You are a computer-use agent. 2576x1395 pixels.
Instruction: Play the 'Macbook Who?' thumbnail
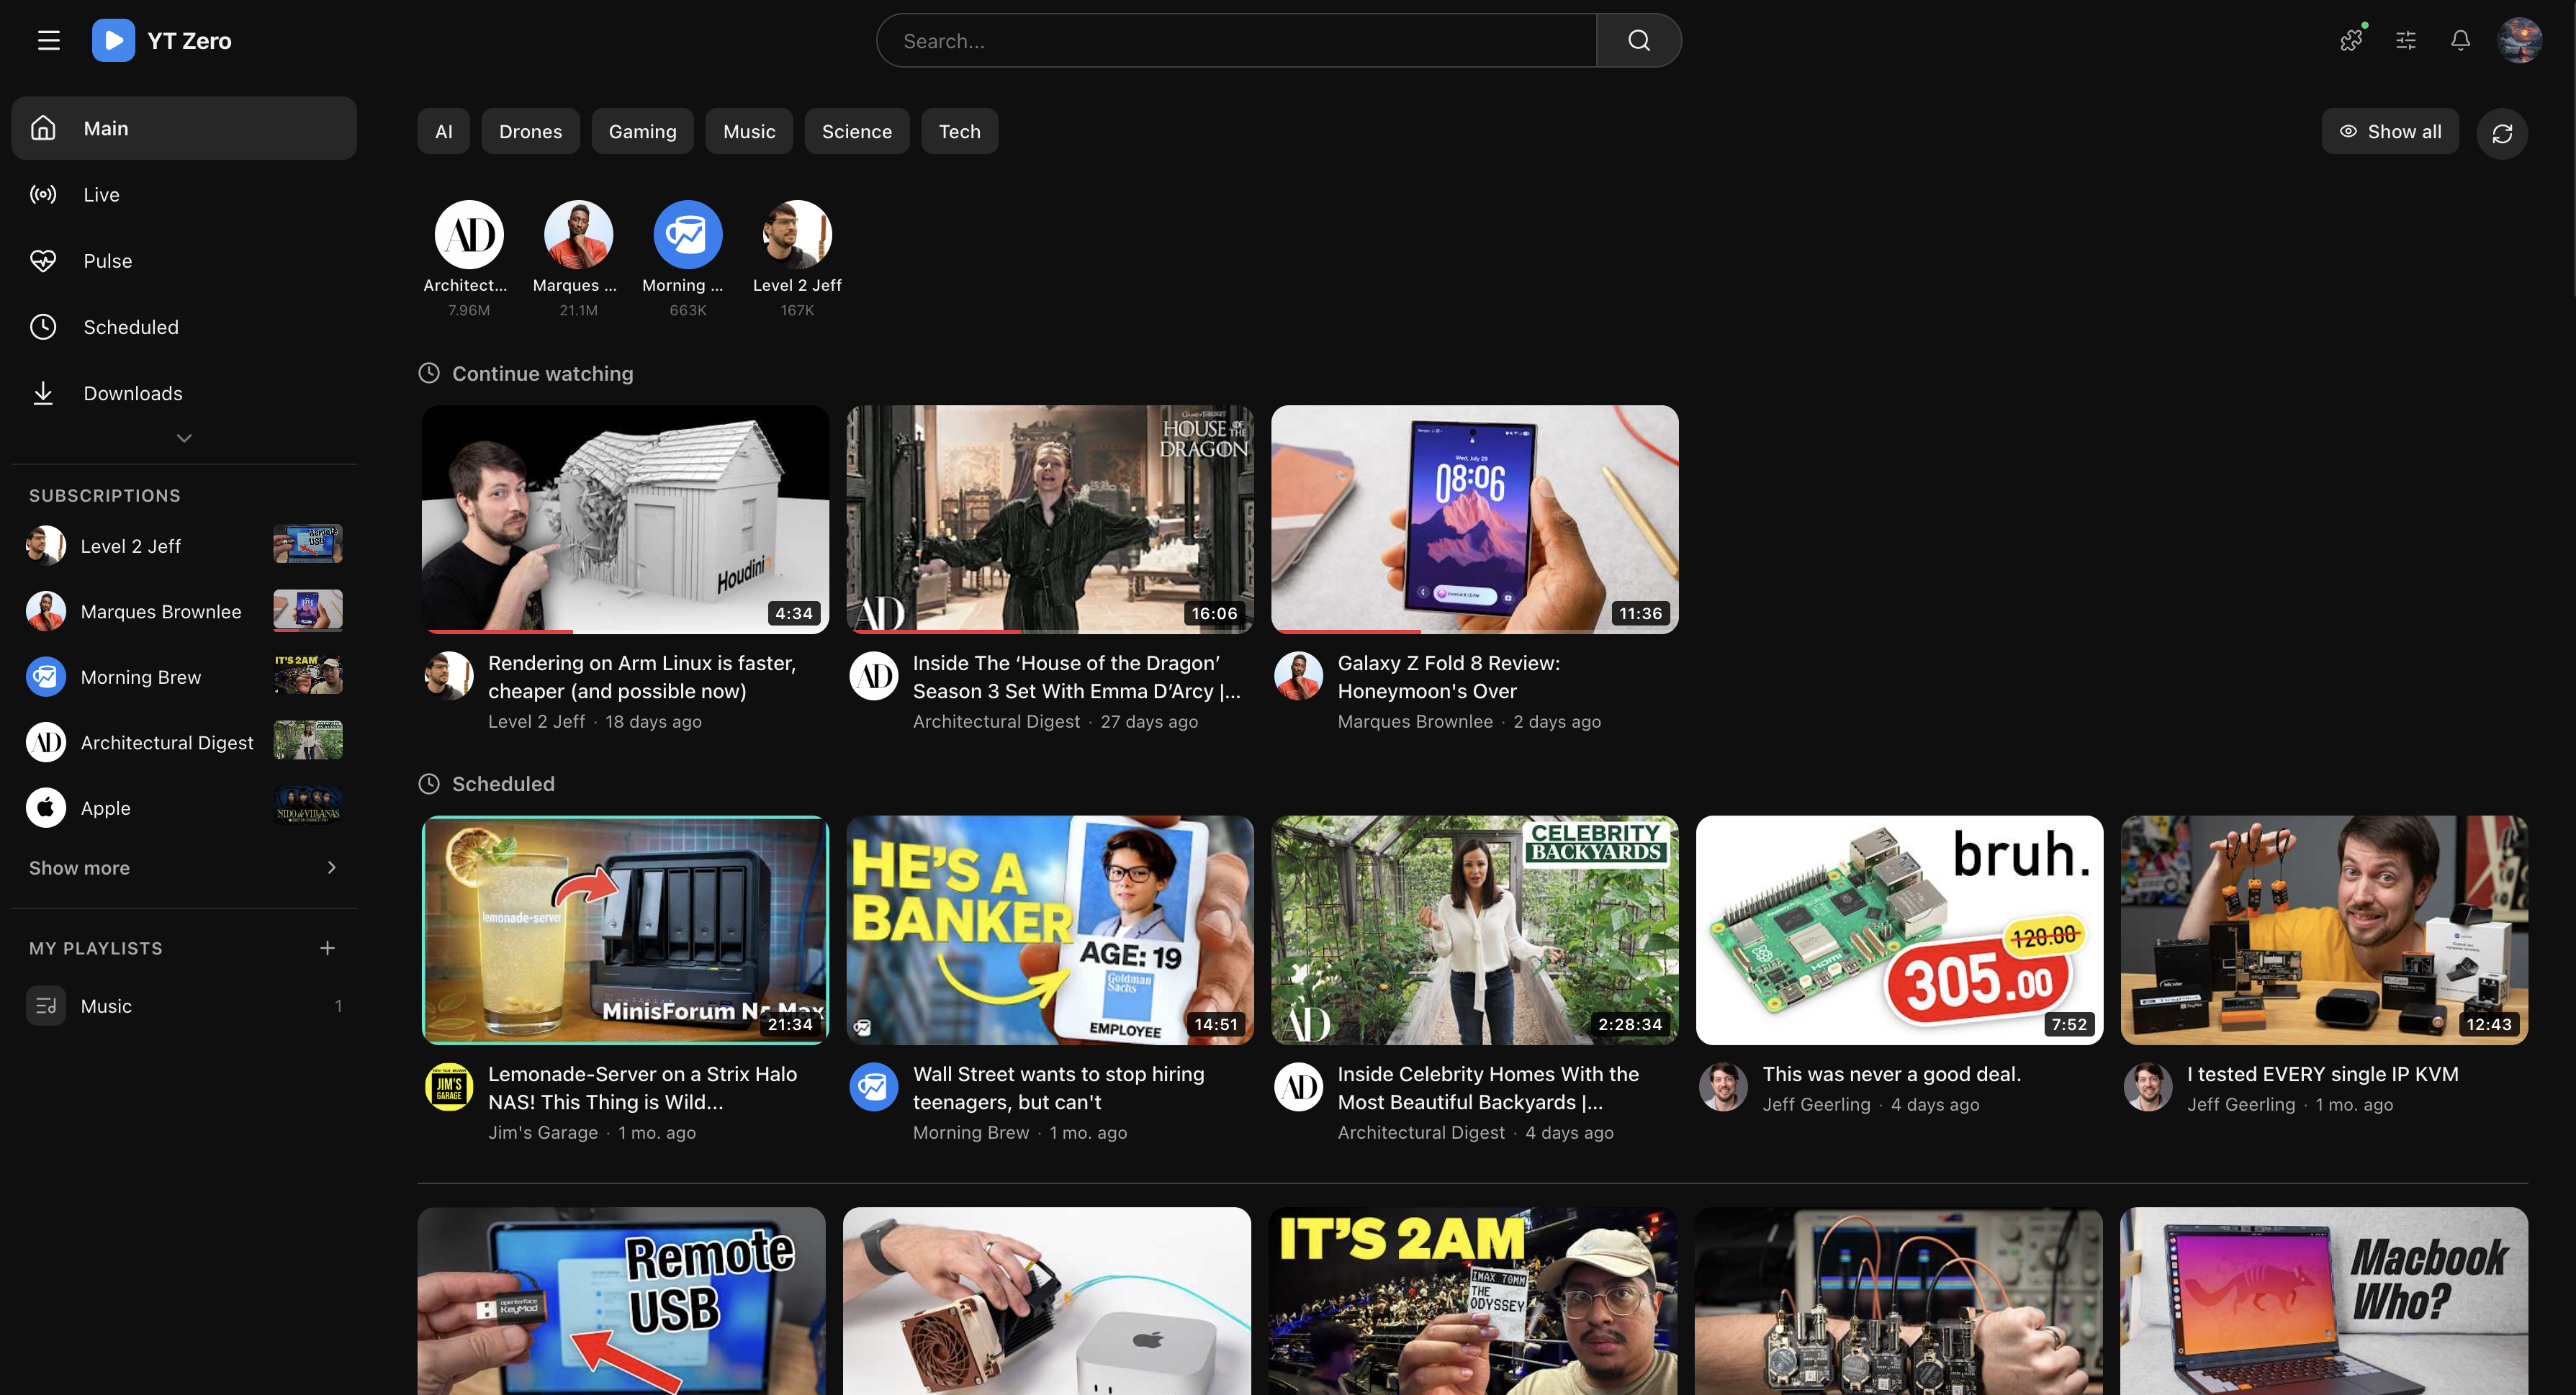(2324, 1301)
